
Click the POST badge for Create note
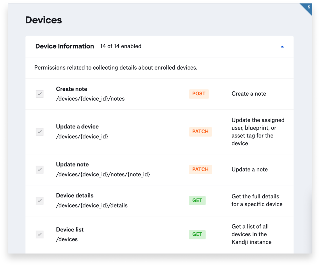199,94
